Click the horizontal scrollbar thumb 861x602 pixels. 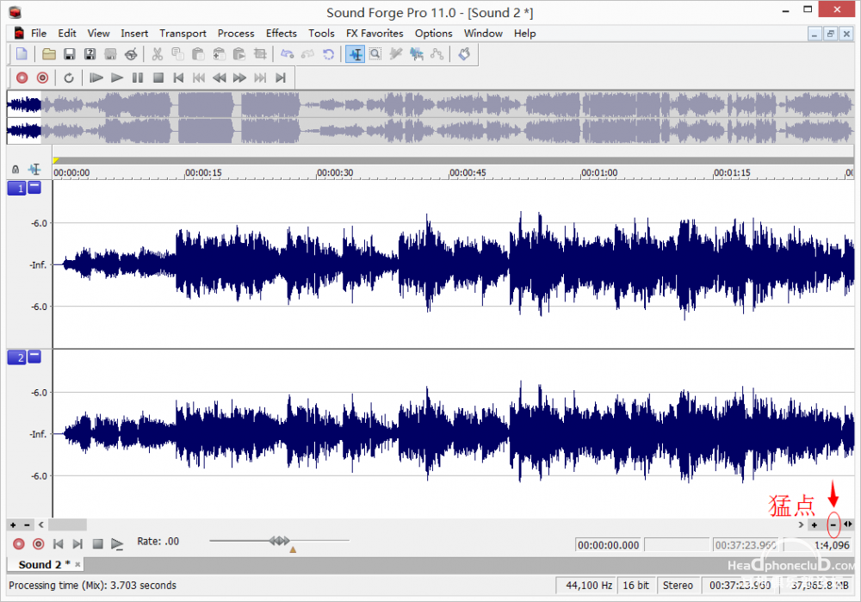67,525
